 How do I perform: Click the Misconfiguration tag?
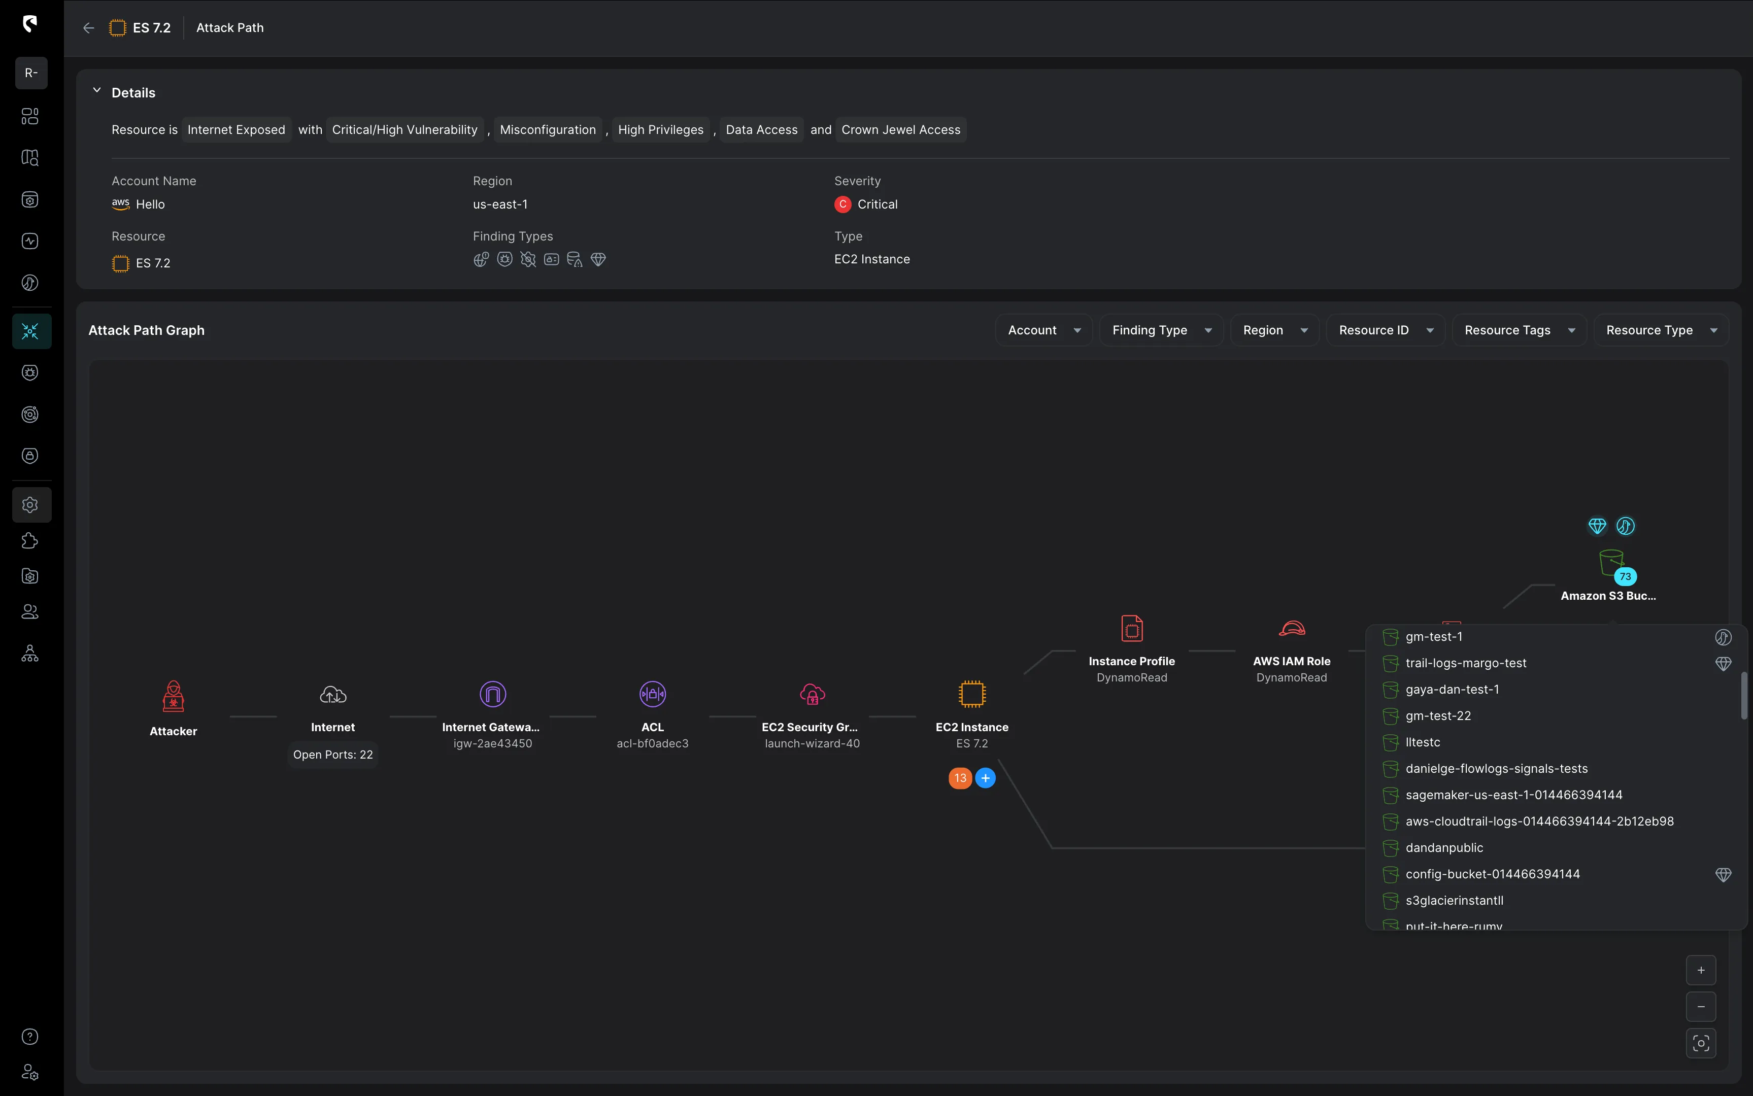pyautogui.click(x=548, y=130)
